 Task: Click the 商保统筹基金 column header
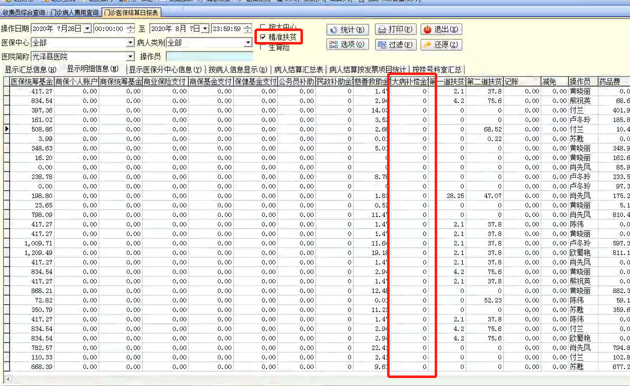121,81
